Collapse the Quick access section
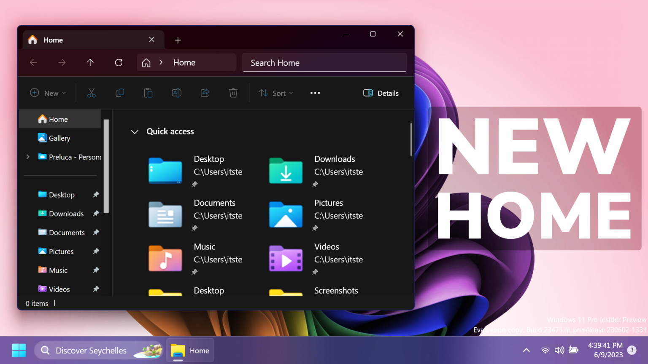Viewport: 648px width, 364px height. (x=135, y=131)
